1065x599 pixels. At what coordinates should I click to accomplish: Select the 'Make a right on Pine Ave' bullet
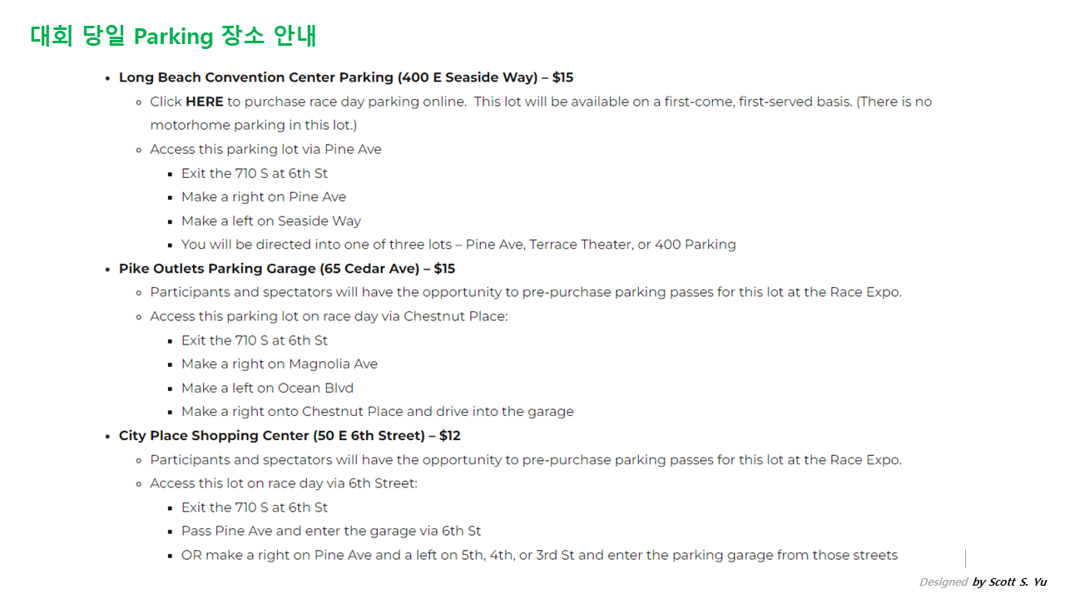pyautogui.click(x=263, y=197)
